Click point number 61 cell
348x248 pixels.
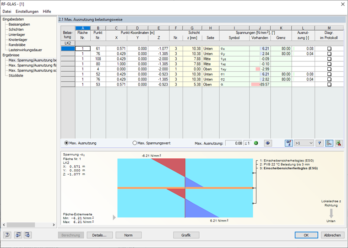98,49
